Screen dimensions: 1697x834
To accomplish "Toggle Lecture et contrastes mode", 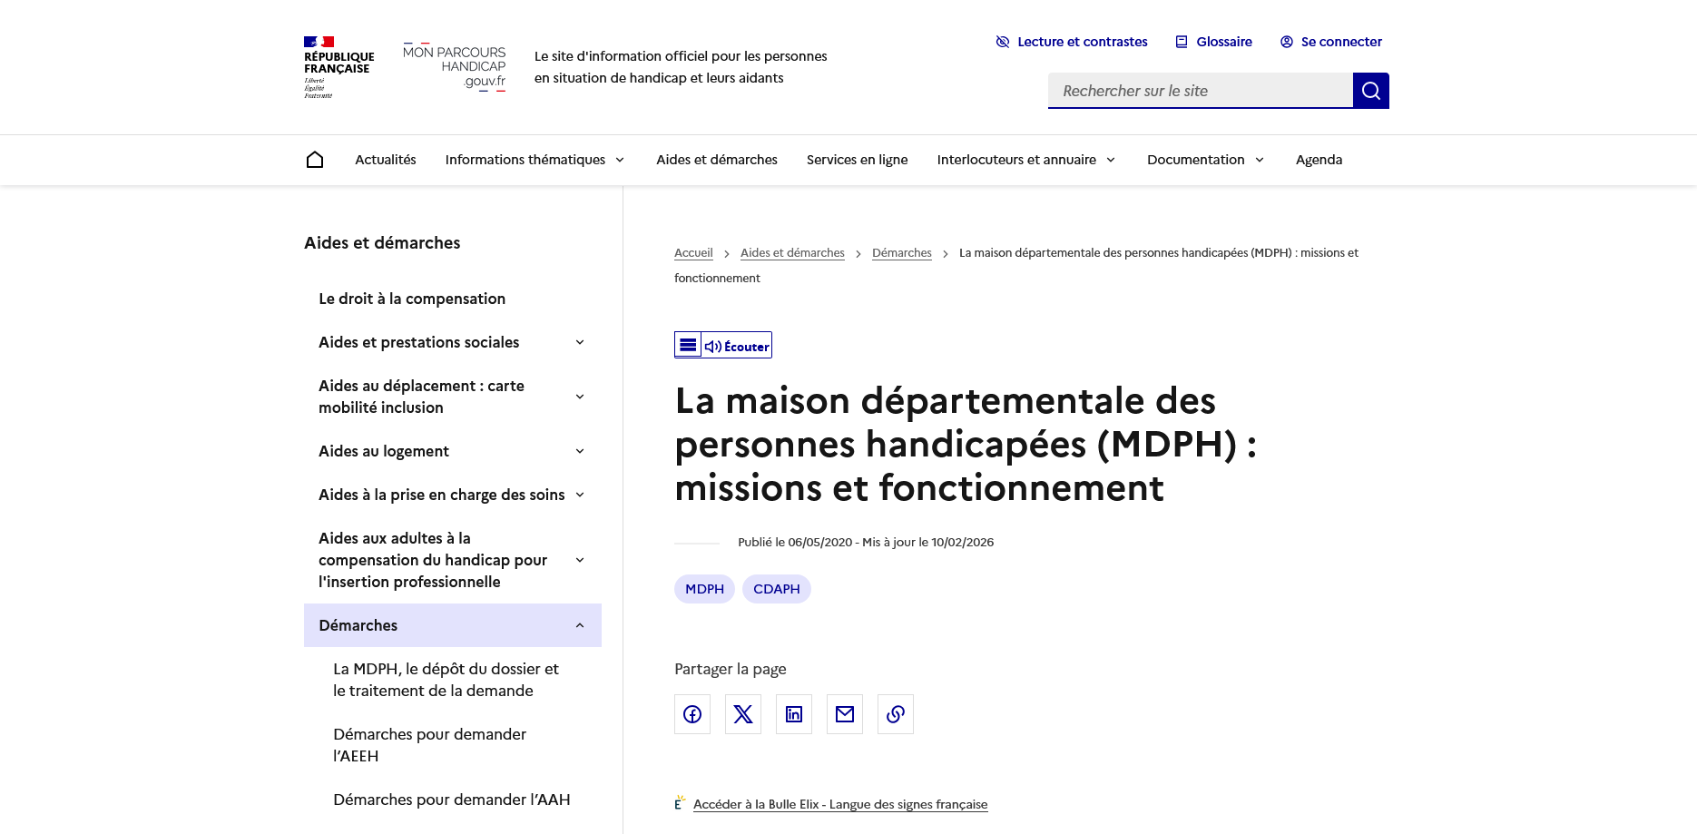I will pos(1071,41).
